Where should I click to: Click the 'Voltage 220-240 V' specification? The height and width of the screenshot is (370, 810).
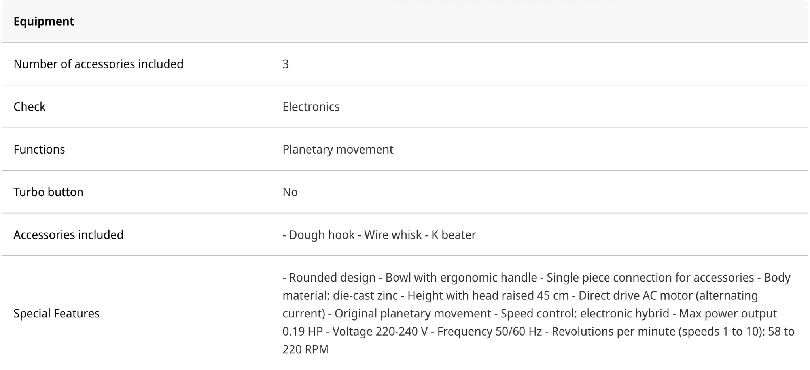(x=380, y=331)
